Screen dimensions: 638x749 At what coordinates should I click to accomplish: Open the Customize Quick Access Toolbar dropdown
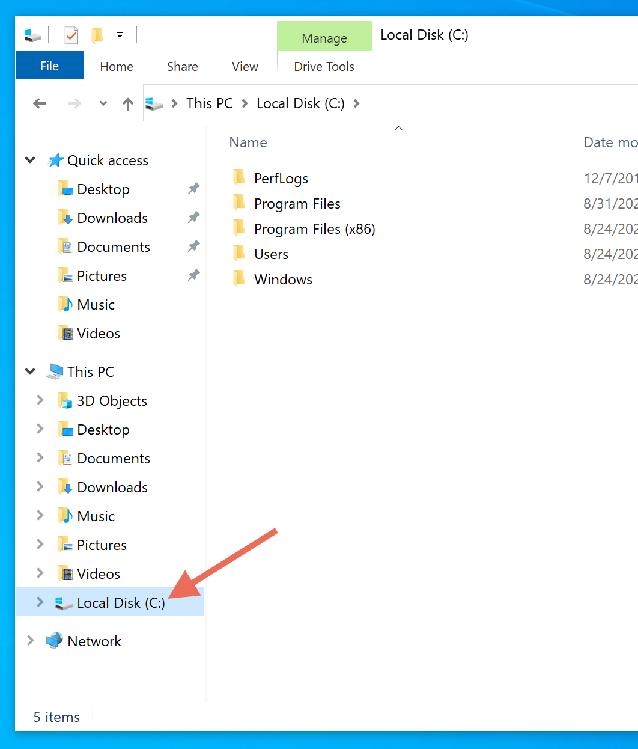pos(120,35)
